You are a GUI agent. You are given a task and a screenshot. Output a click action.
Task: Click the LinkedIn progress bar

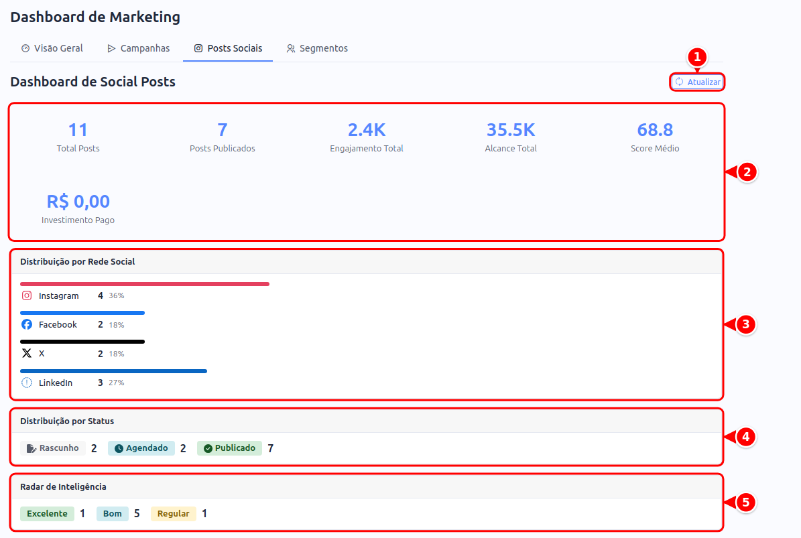click(x=113, y=371)
